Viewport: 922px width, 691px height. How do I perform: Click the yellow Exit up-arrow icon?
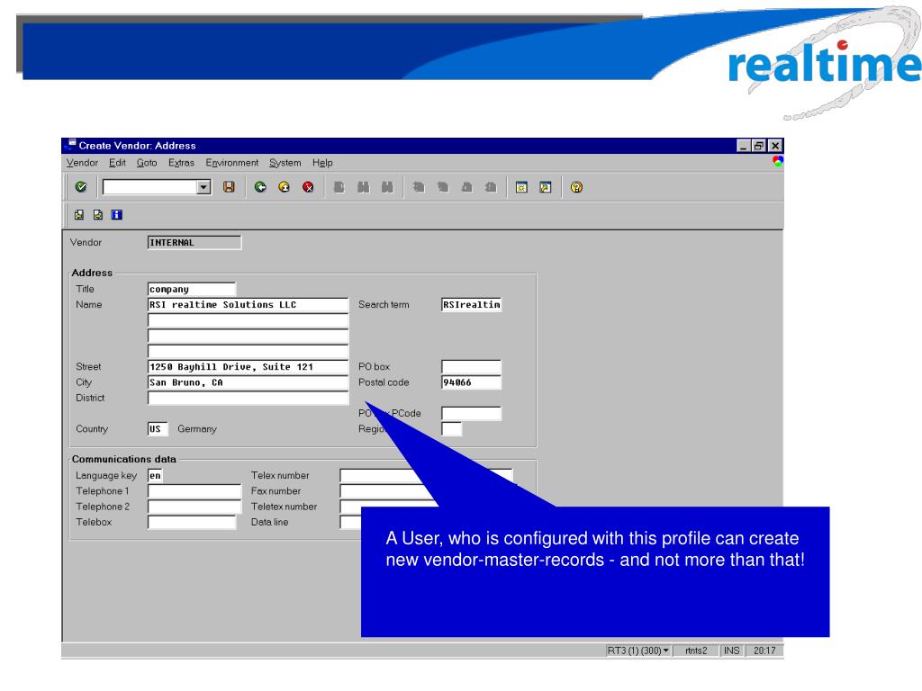click(284, 187)
